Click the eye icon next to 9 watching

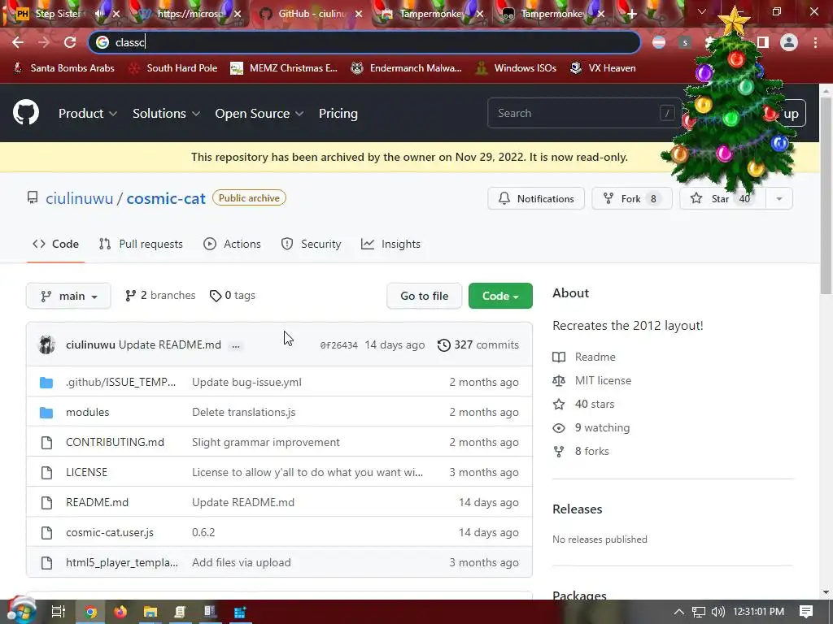tap(559, 427)
